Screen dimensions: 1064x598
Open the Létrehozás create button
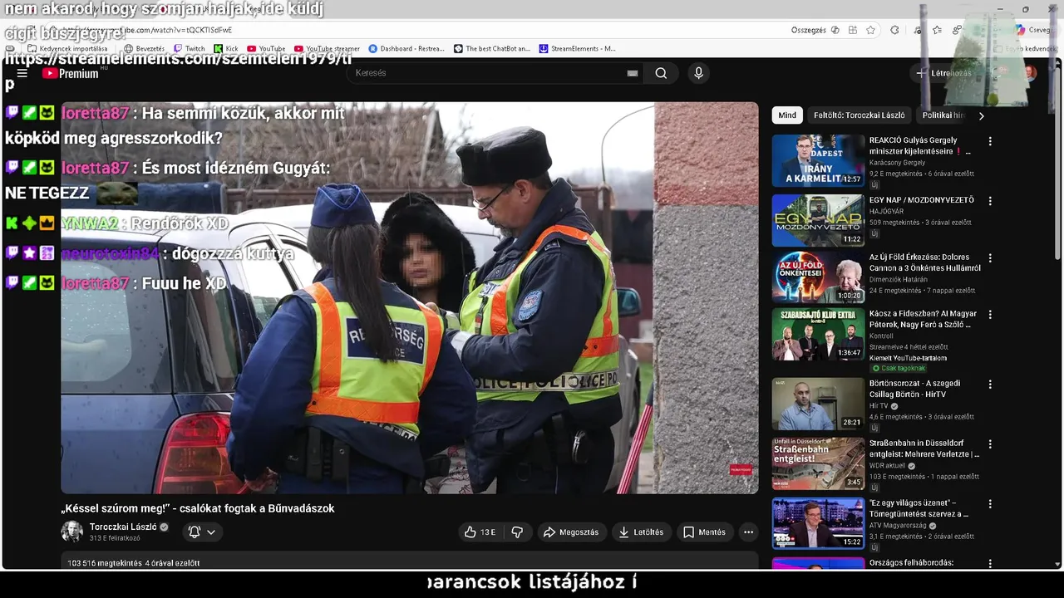(944, 73)
